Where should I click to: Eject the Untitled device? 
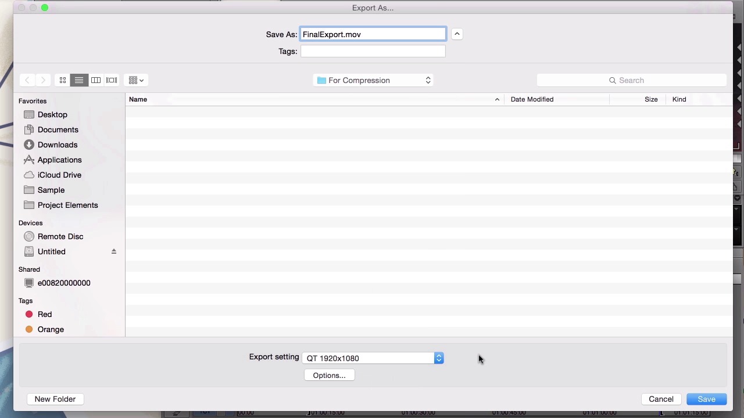tap(114, 251)
